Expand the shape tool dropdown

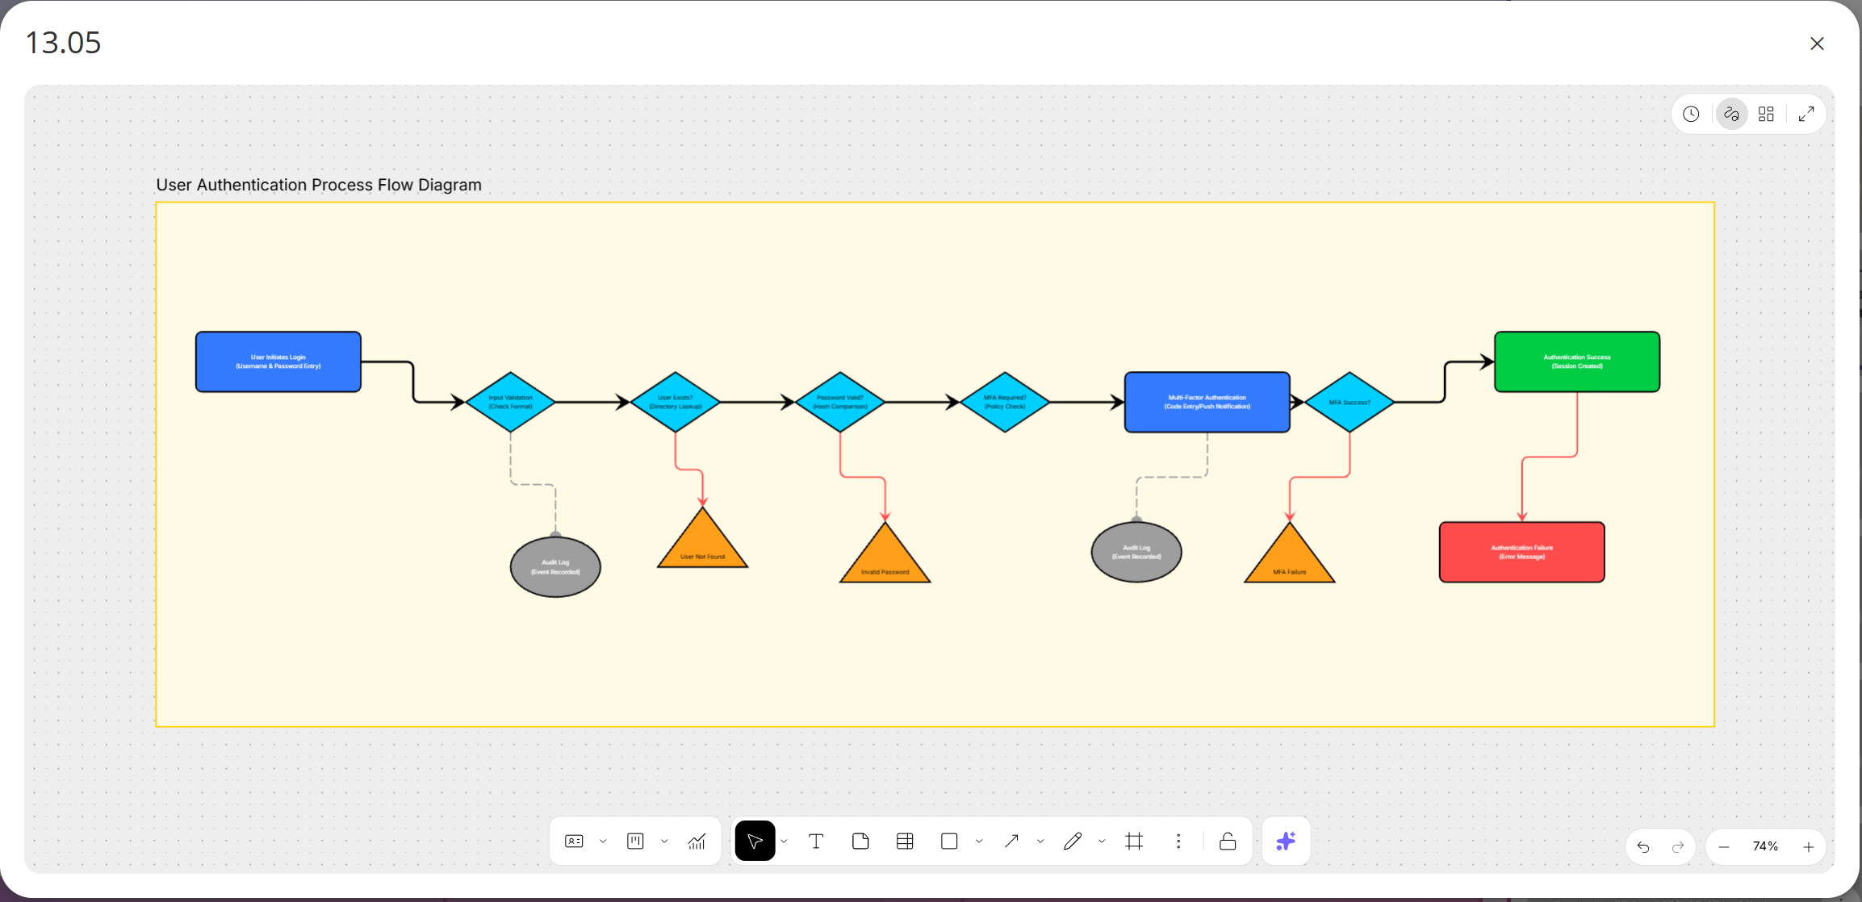coord(979,841)
